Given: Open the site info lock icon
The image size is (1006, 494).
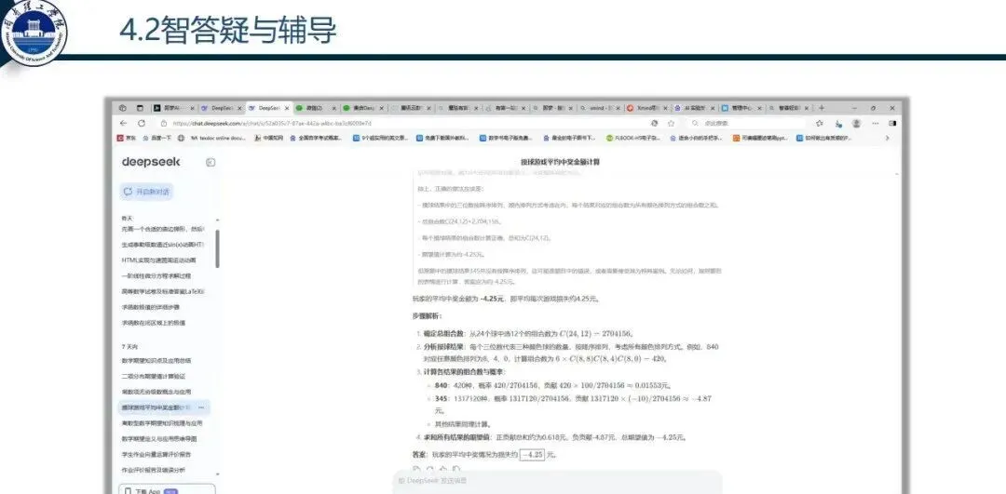Looking at the screenshot, I should tap(164, 123).
